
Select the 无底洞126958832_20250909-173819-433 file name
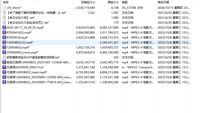39,82
